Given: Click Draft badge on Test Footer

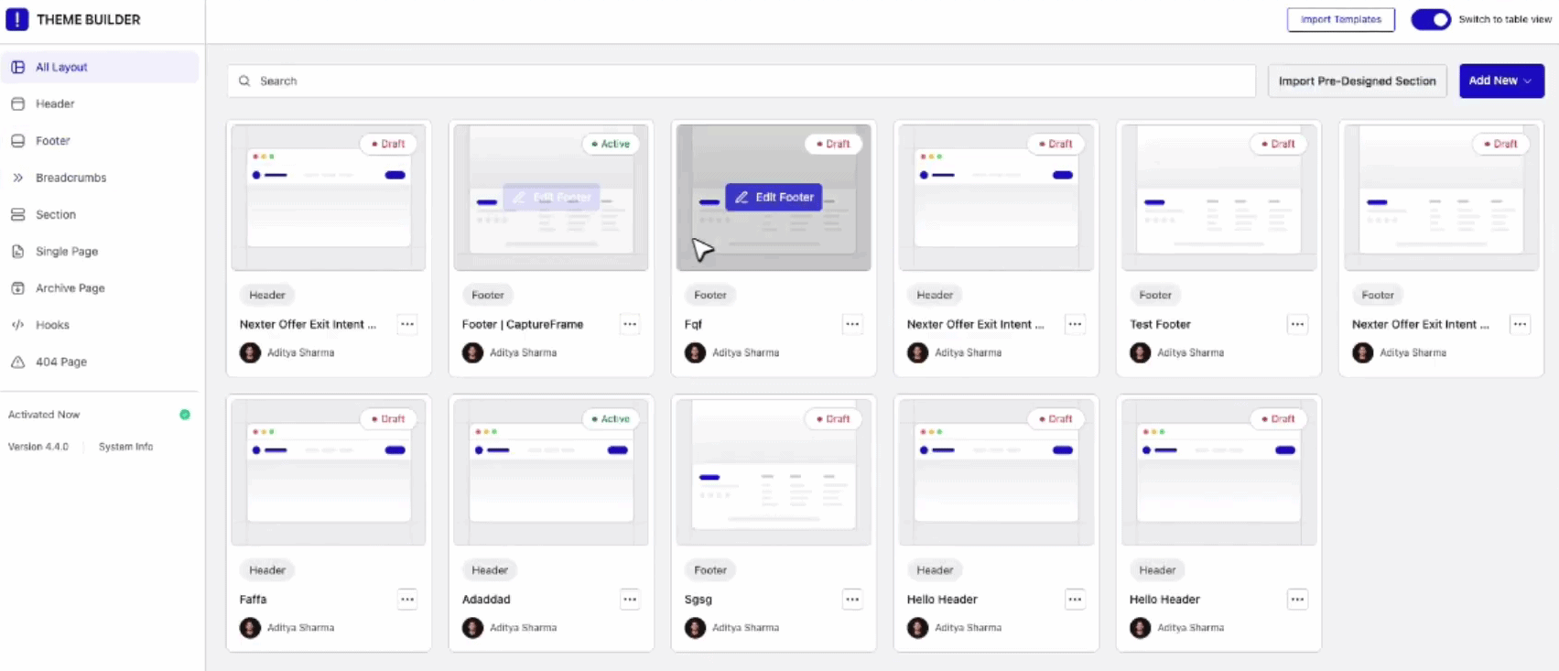Looking at the screenshot, I should click(1278, 144).
